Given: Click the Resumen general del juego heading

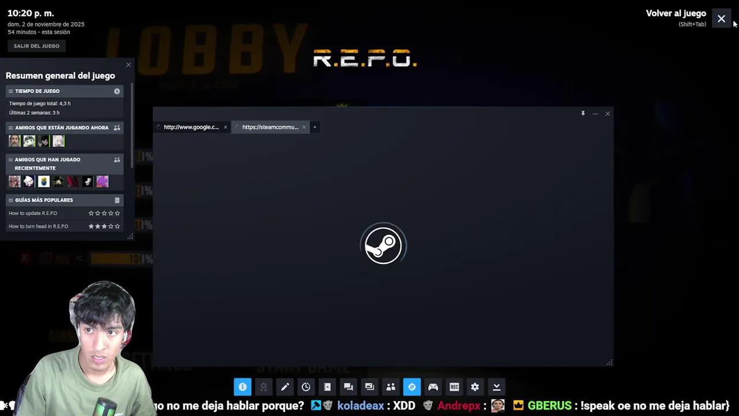Looking at the screenshot, I should coord(60,76).
